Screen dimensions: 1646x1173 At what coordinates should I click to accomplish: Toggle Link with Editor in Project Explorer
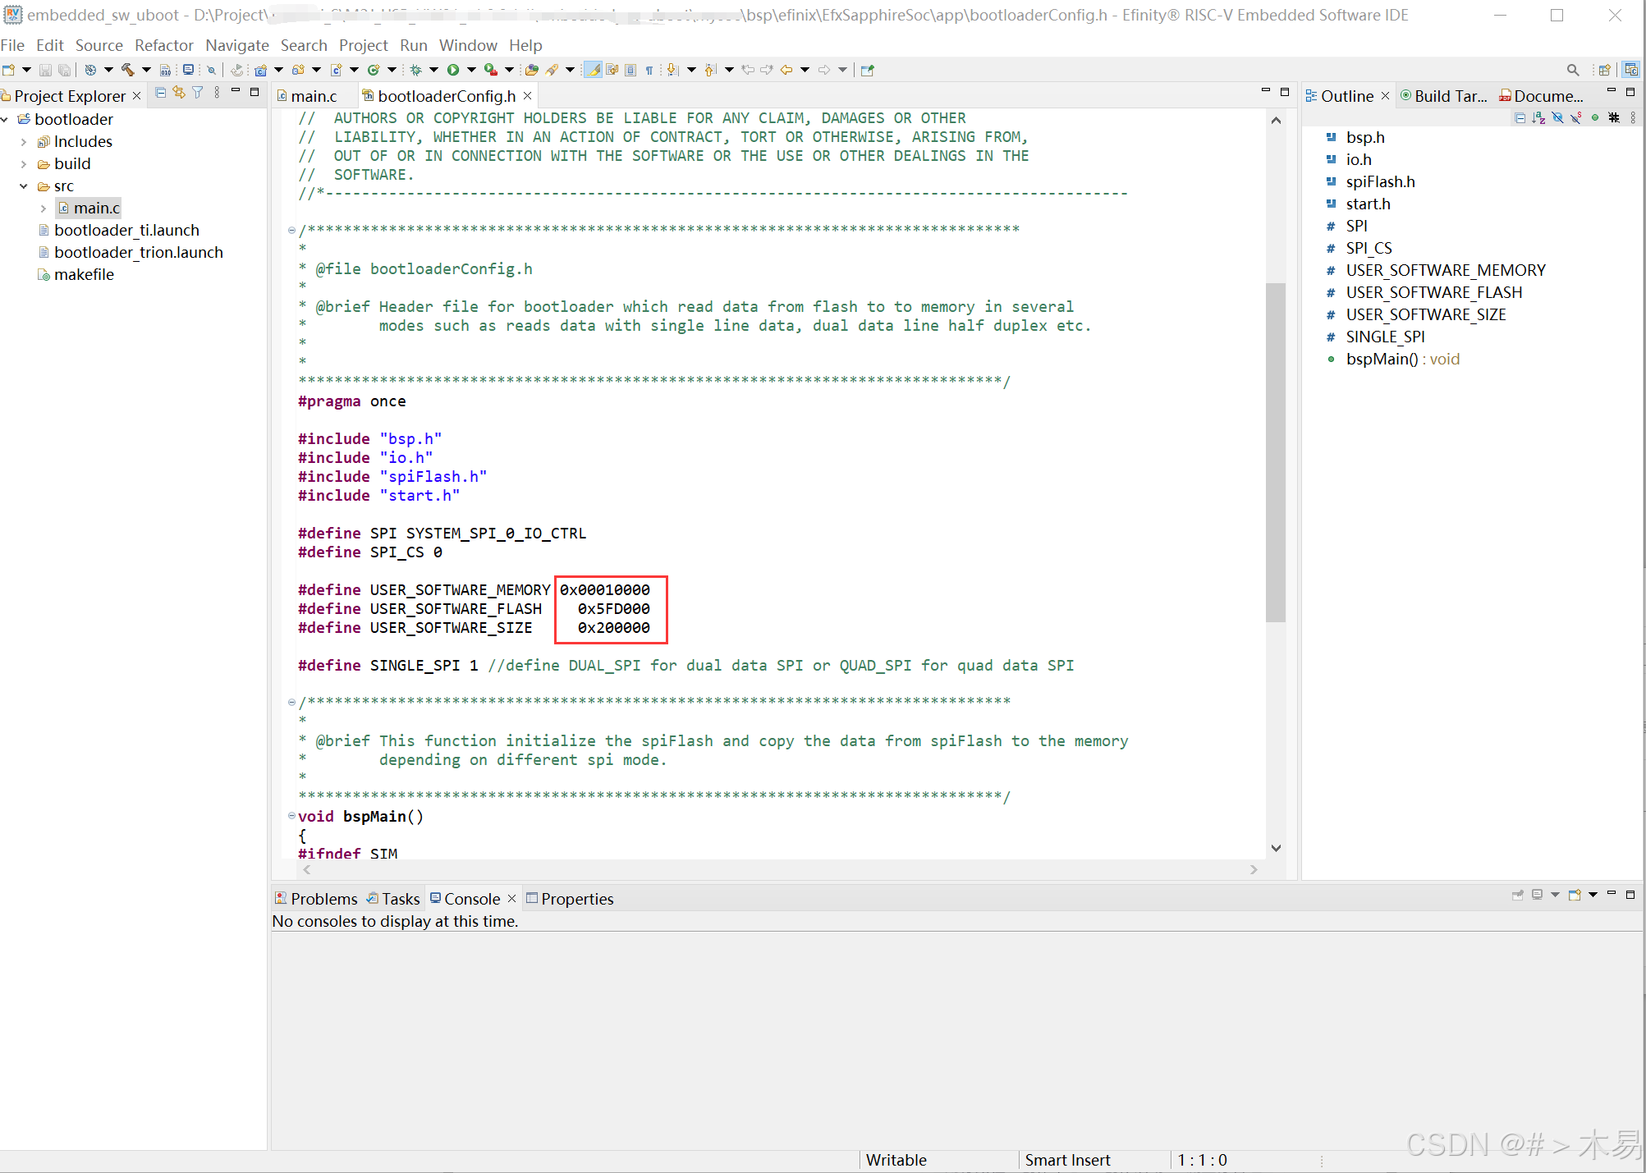(x=179, y=93)
